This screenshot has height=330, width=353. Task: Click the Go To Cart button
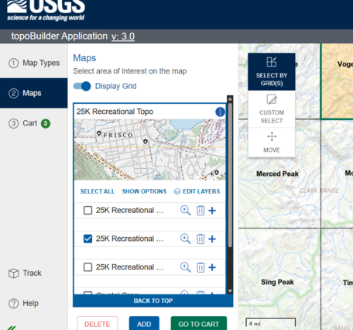pyautogui.click(x=199, y=324)
